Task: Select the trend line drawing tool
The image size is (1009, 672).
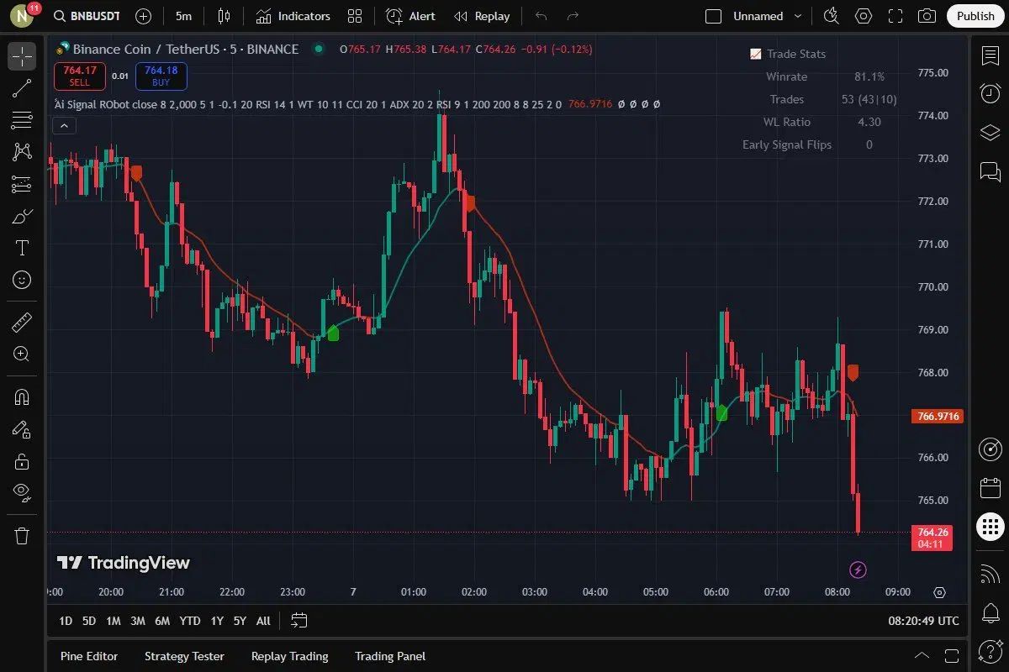Action: [22, 88]
